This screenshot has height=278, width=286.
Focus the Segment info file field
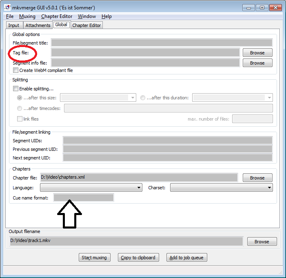click(145, 63)
